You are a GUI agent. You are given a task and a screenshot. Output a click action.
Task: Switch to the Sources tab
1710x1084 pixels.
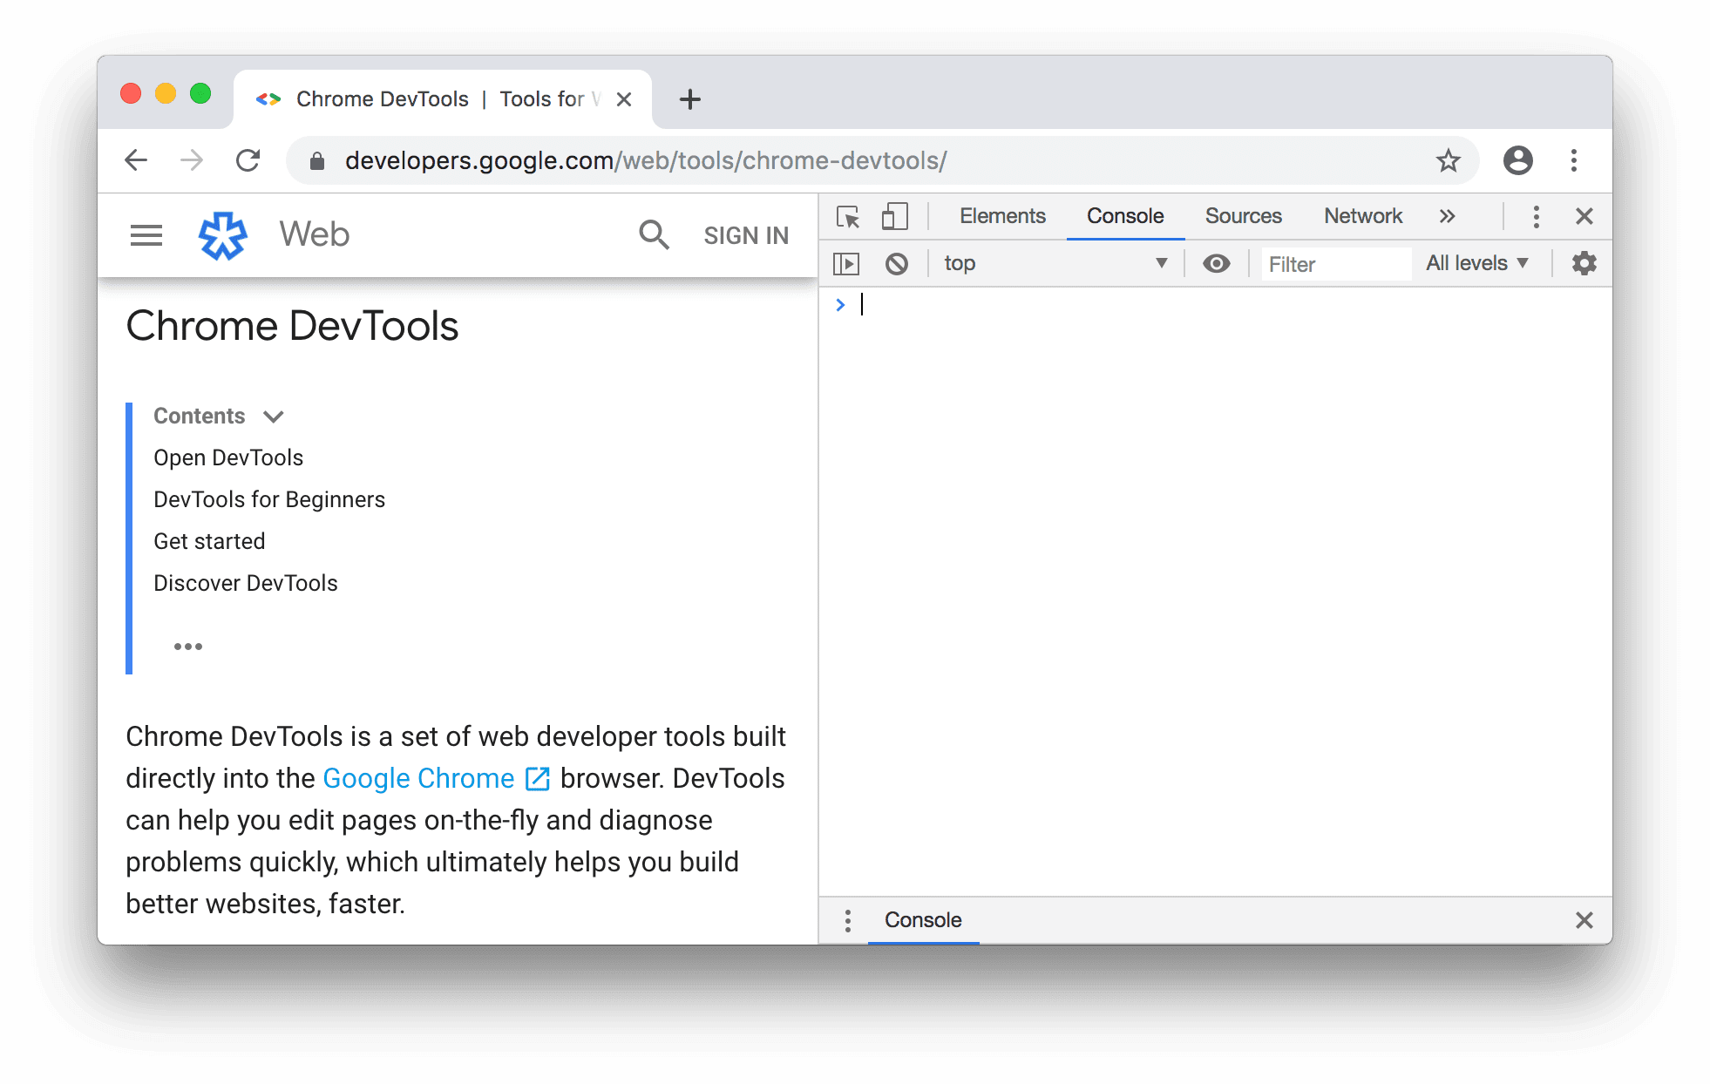[x=1243, y=215]
